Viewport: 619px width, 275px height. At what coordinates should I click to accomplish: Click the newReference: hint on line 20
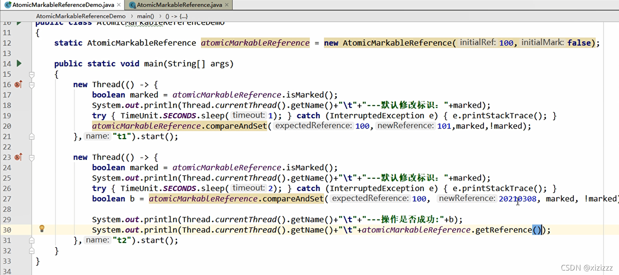406,126
